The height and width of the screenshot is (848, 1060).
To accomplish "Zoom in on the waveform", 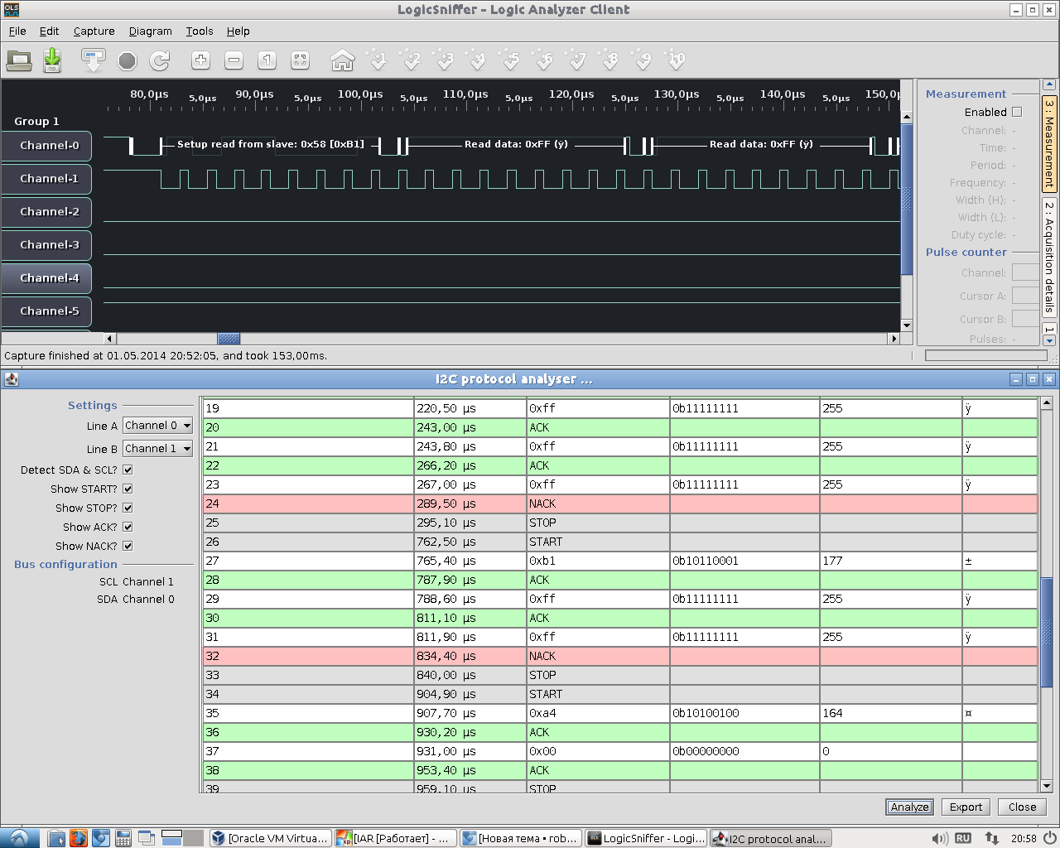I will (x=200, y=60).
